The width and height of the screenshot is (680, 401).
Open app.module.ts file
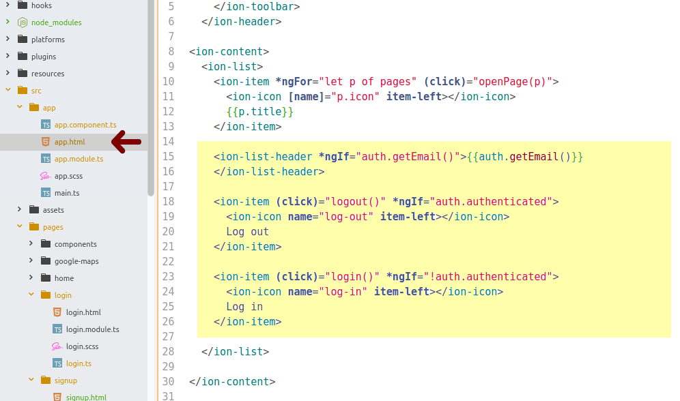pyautogui.click(x=79, y=159)
